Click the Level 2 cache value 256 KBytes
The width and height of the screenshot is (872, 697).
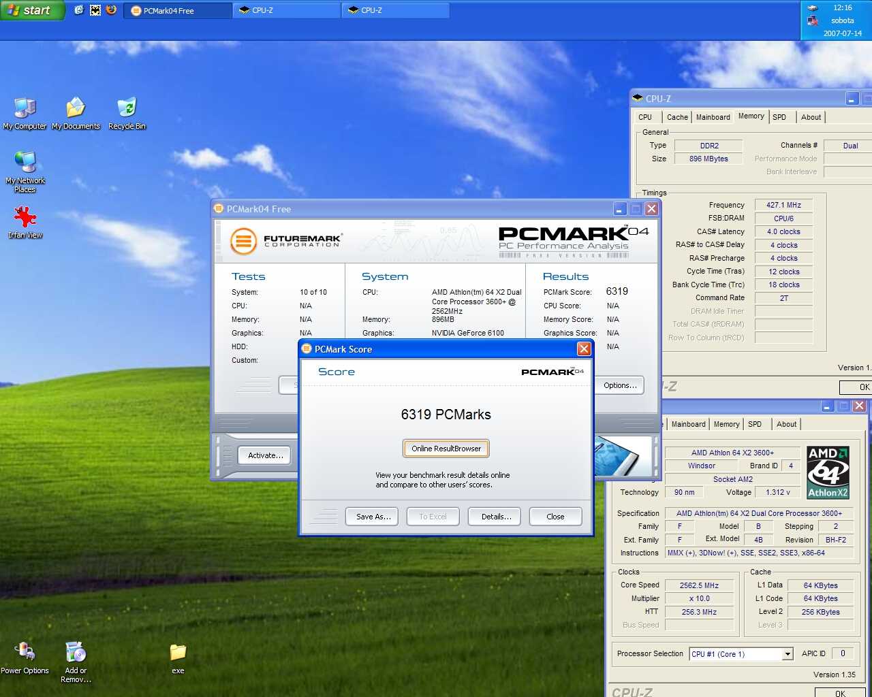[820, 612]
